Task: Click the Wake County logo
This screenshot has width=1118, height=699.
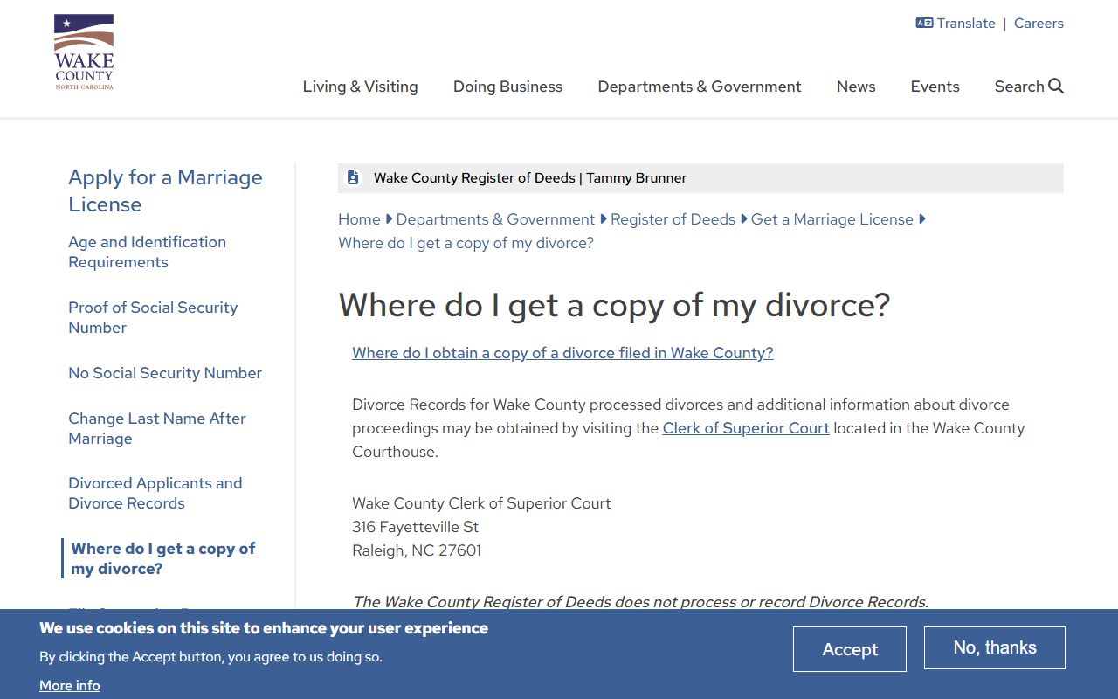Action: (x=84, y=52)
